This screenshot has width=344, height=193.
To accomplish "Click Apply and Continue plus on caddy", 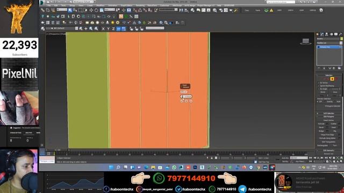I will pyautogui.click(x=187, y=101).
